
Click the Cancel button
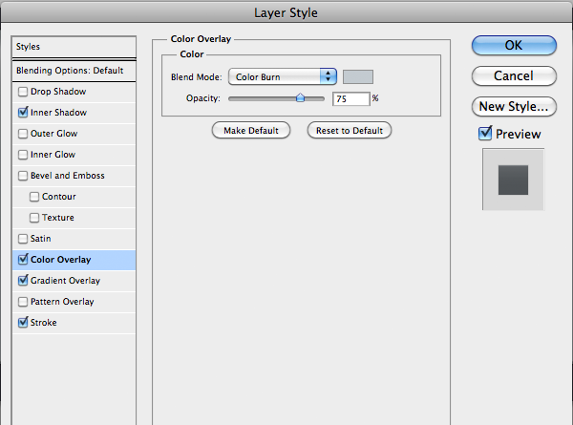tap(514, 76)
